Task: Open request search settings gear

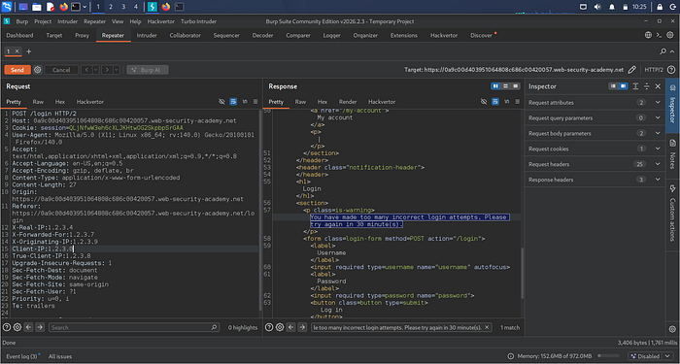Action: 17,328
